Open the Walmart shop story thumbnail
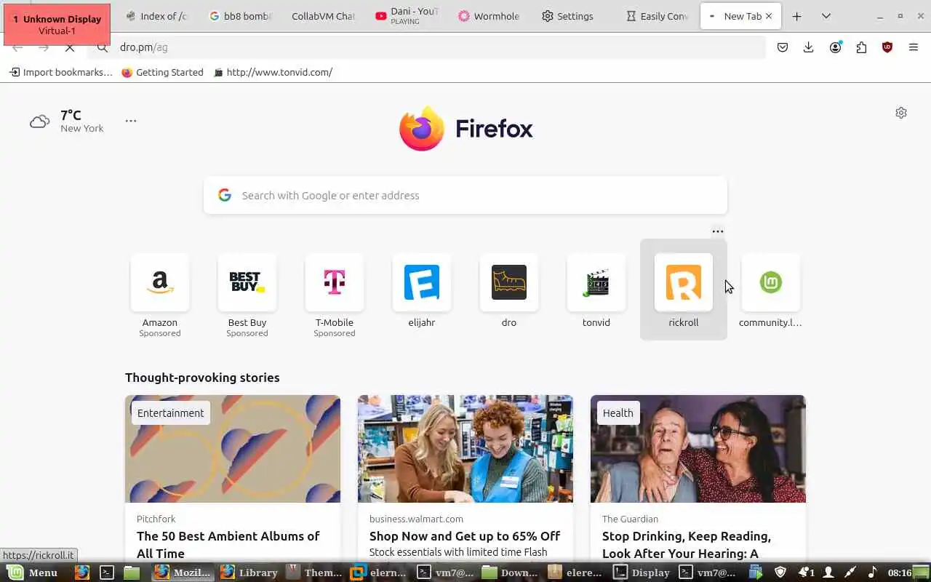931x582 pixels. click(x=465, y=449)
